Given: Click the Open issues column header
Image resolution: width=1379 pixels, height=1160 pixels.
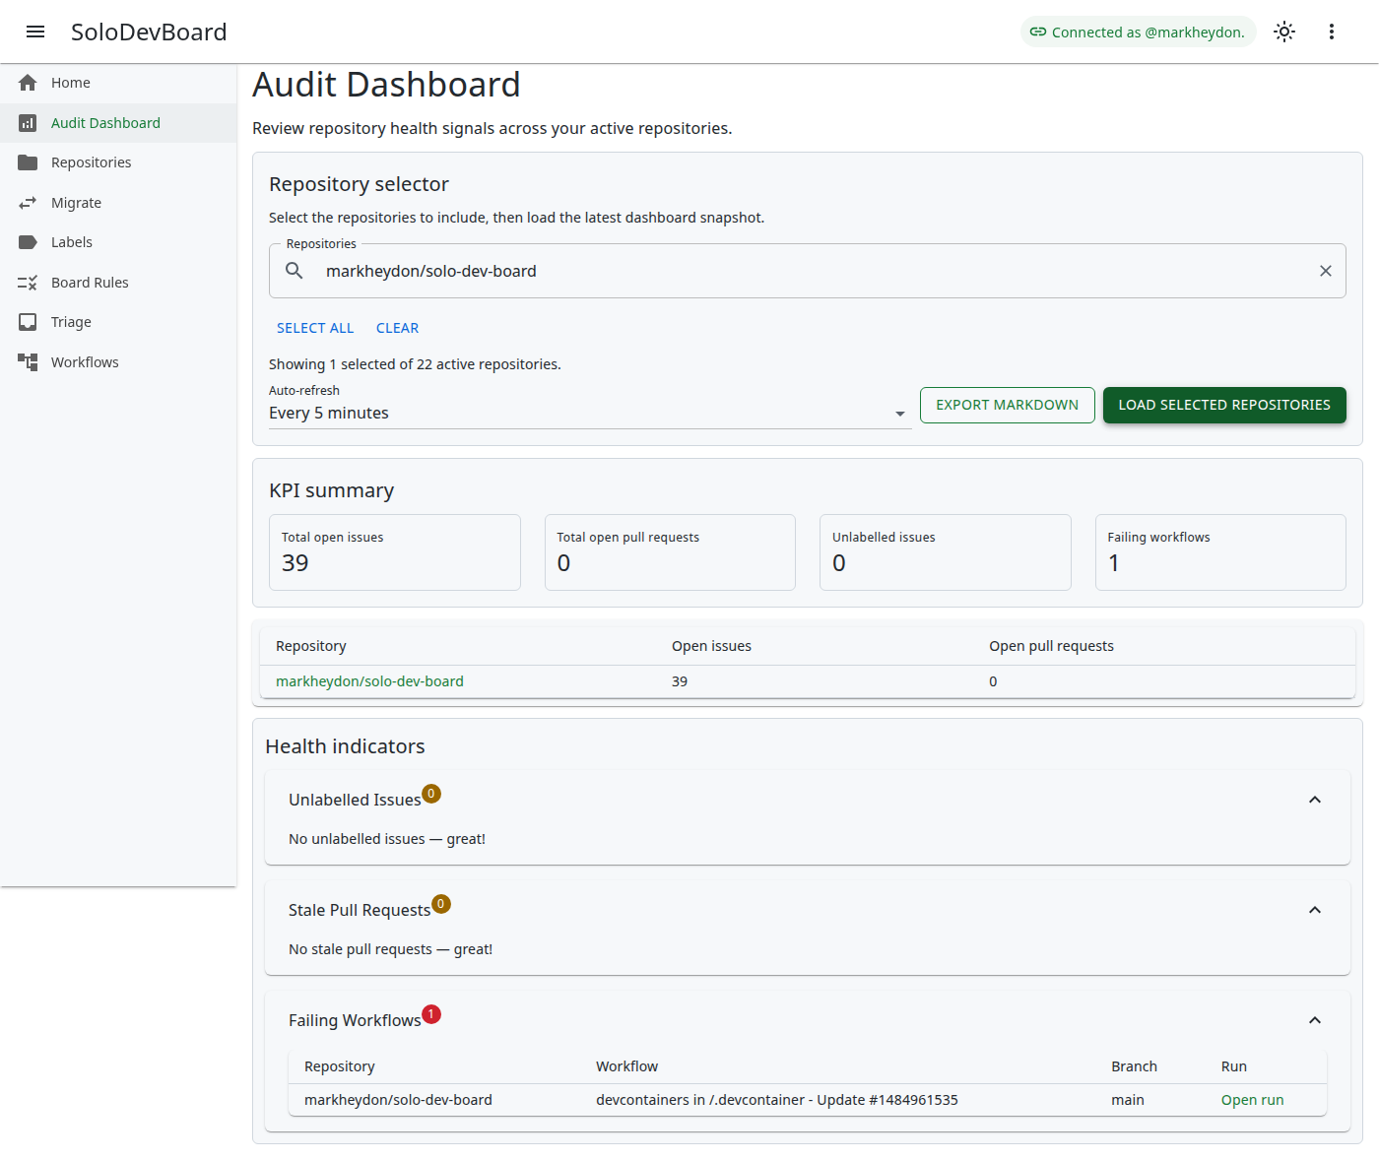Looking at the screenshot, I should tap(711, 646).
